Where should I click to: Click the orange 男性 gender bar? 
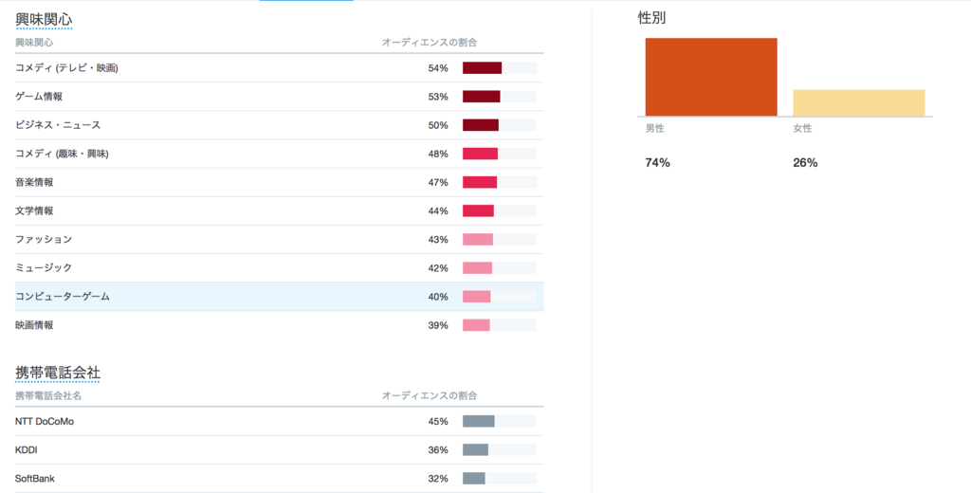pyautogui.click(x=711, y=77)
